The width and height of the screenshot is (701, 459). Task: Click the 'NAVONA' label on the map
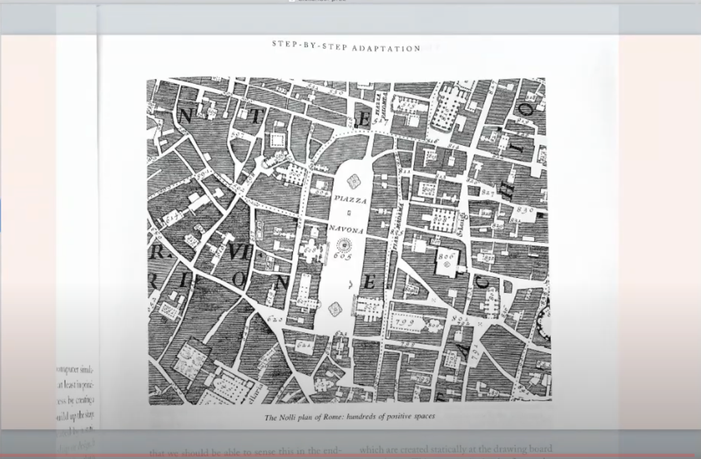click(346, 229)
